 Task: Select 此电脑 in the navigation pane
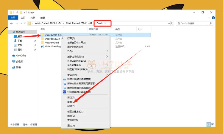click(19, 61)
